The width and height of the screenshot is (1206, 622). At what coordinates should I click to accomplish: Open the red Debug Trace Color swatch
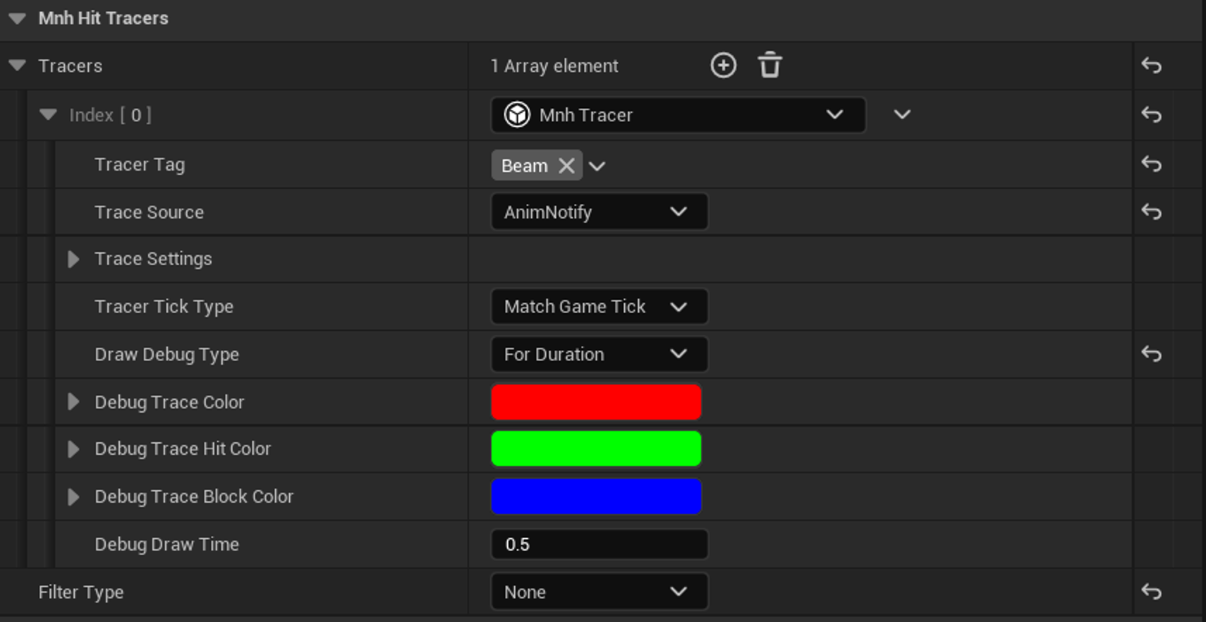(x=596, y=402)
